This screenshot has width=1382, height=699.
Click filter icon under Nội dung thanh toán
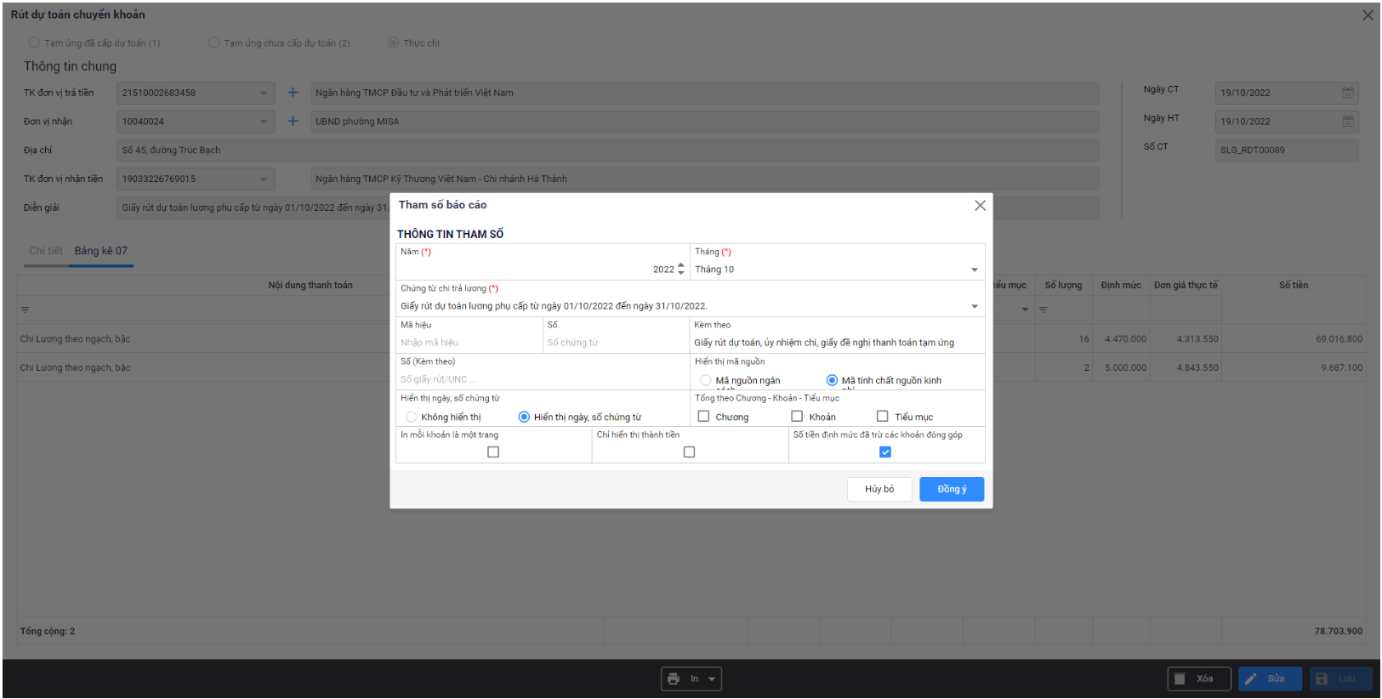pyautogui.click(x=26, y=310)
